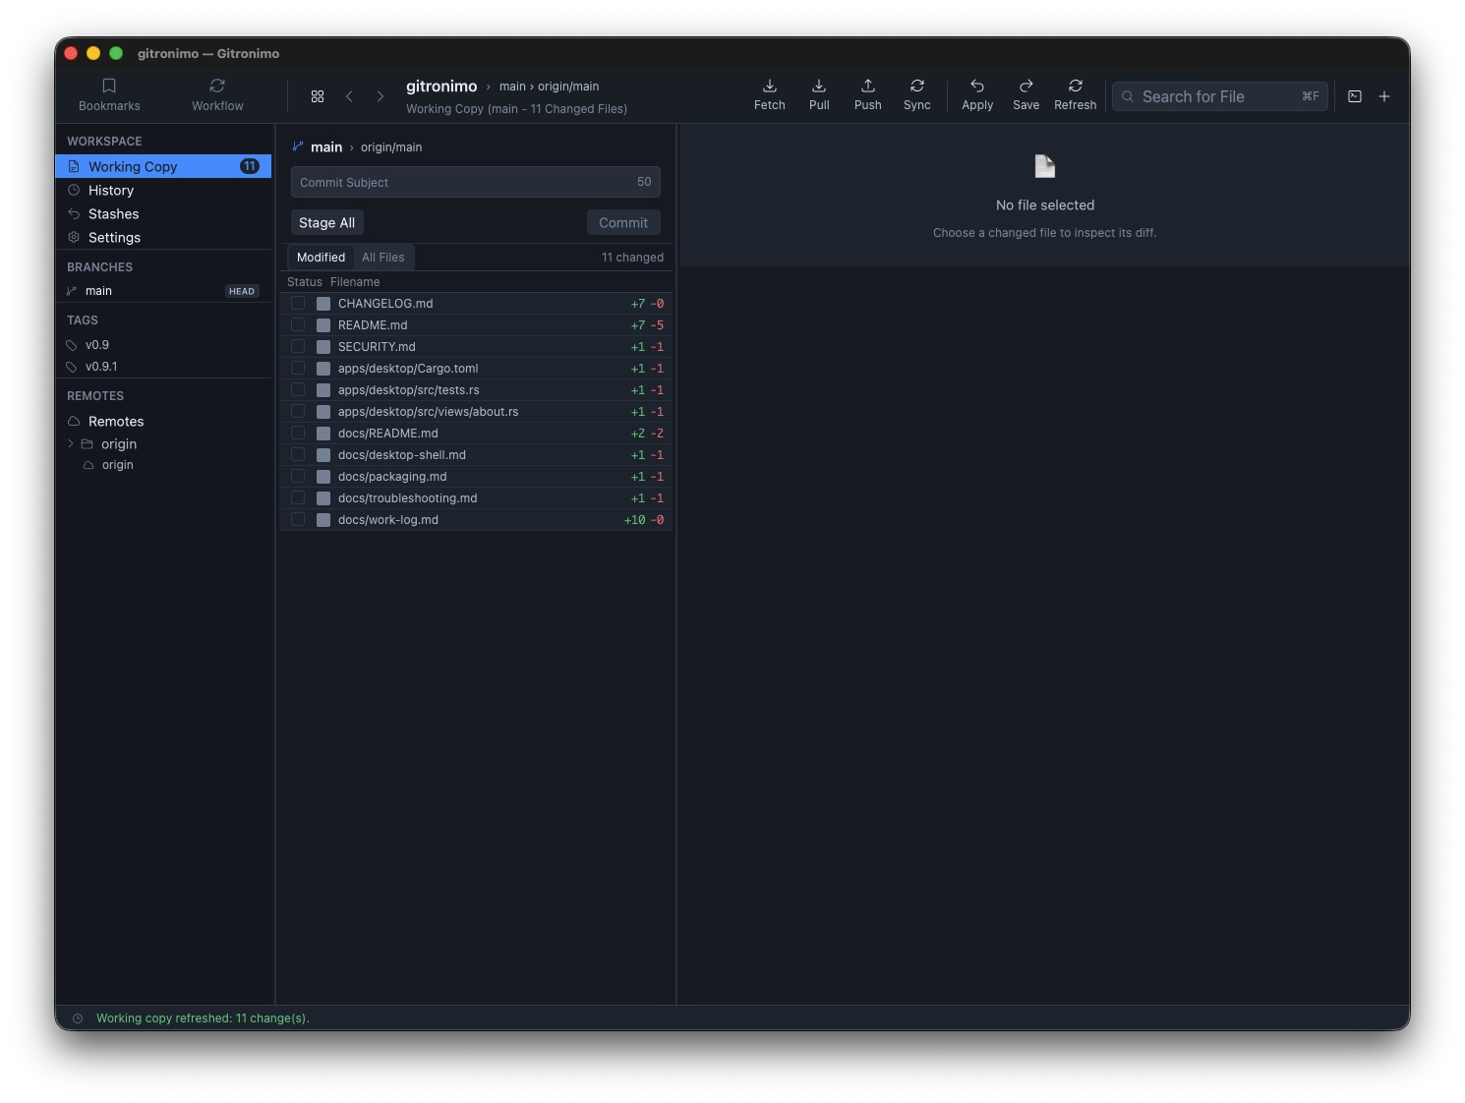Click the 11 changed counter
Image resolution: width=1465 pixels, height=1103 pixels.
click(632, 258)
